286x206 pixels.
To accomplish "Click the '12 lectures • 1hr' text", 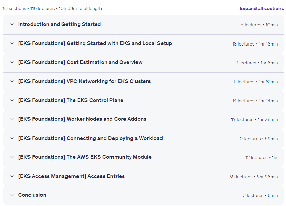I will point(262,158).
